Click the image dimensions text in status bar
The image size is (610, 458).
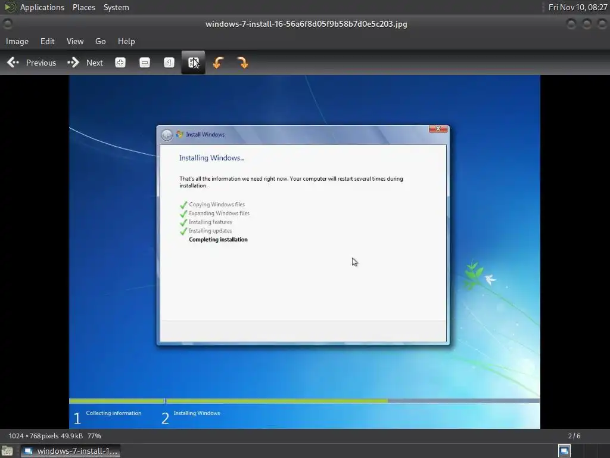click(33, 436)
